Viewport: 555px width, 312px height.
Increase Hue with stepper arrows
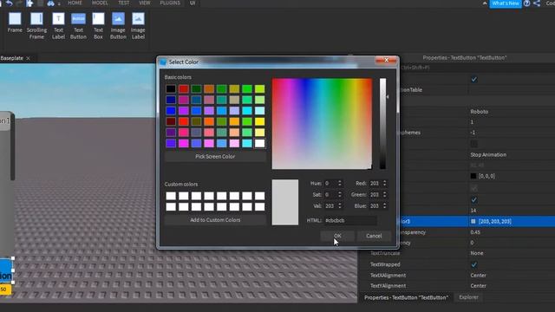[x=340, y=182]
